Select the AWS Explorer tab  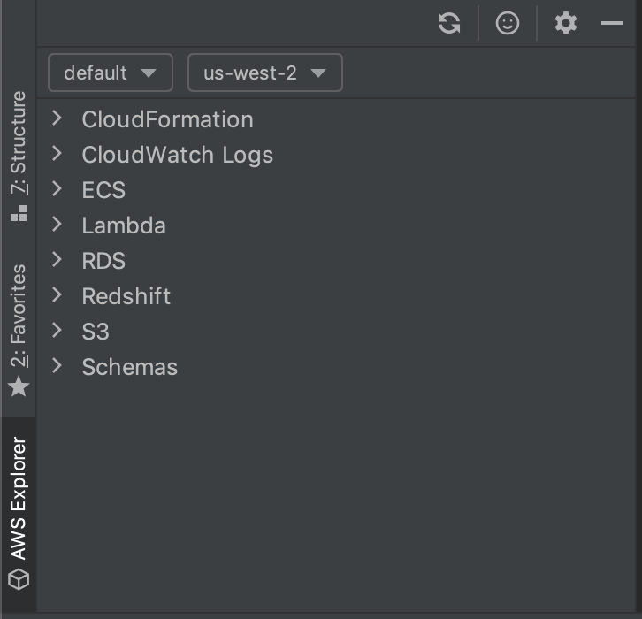[x=19, y=514]
